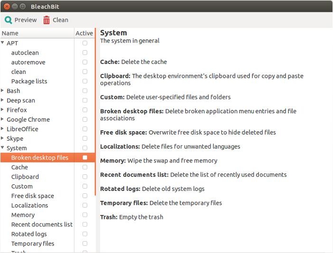
Task: Select the Cache row
Action: [x=47, y=167]
